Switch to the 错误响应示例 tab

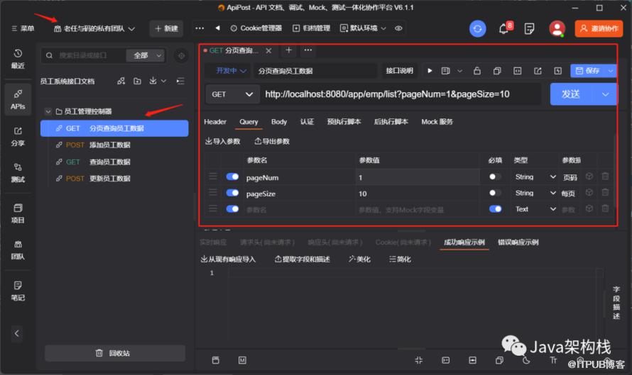518,242
